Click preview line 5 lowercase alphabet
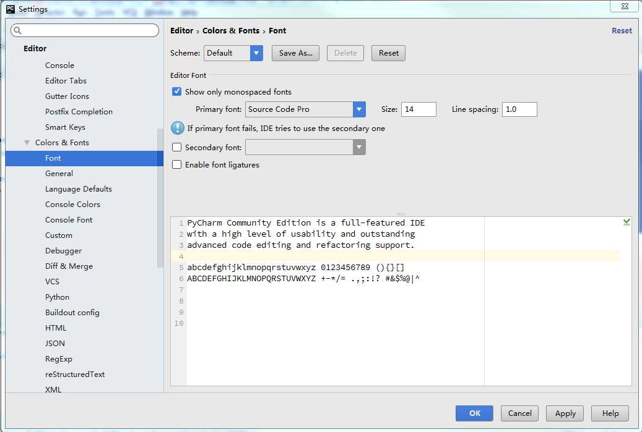This screenshot has width=642, height=432. point(251,267)
